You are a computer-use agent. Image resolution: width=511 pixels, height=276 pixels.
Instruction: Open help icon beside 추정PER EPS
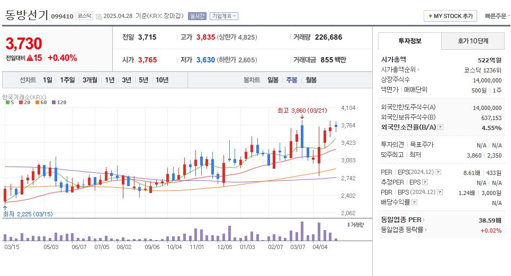[x=425, y=182]
